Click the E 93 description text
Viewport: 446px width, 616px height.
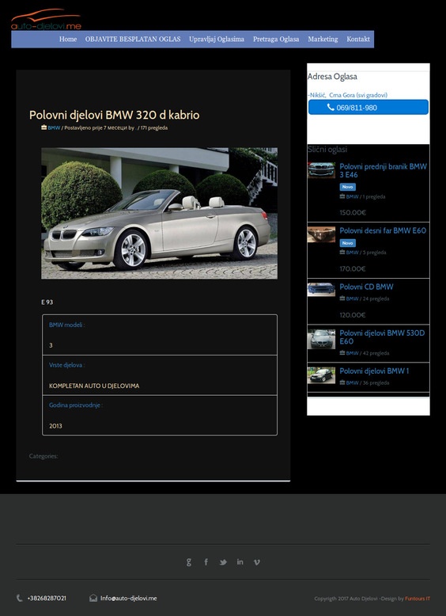pyautogui.click(x=47, y=302)
